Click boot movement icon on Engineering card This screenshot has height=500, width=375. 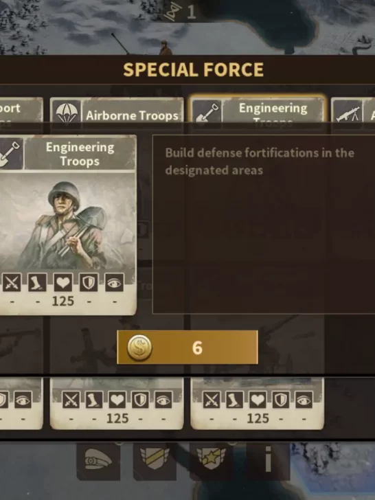pos(37,282)
